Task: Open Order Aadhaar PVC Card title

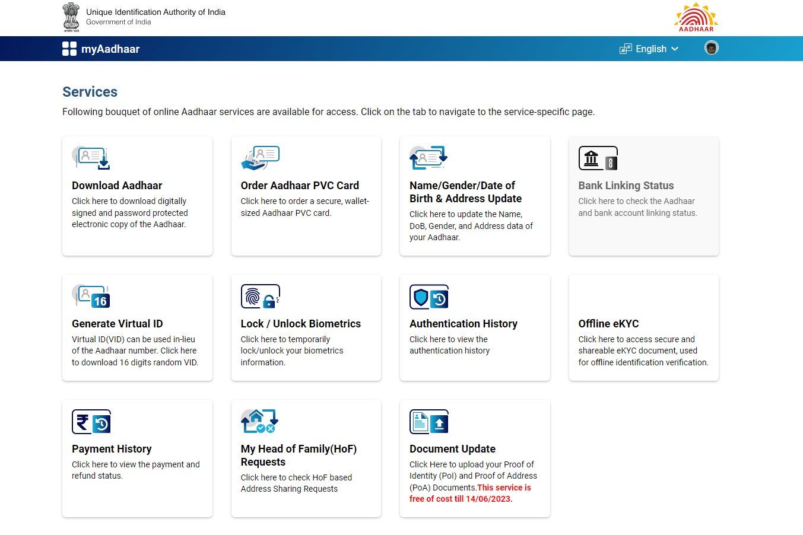Action: (300, 186)
